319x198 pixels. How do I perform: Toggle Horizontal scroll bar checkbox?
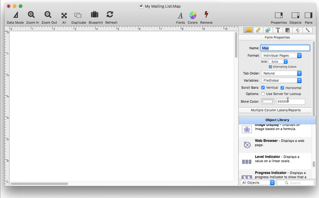(x=282, y=88)
